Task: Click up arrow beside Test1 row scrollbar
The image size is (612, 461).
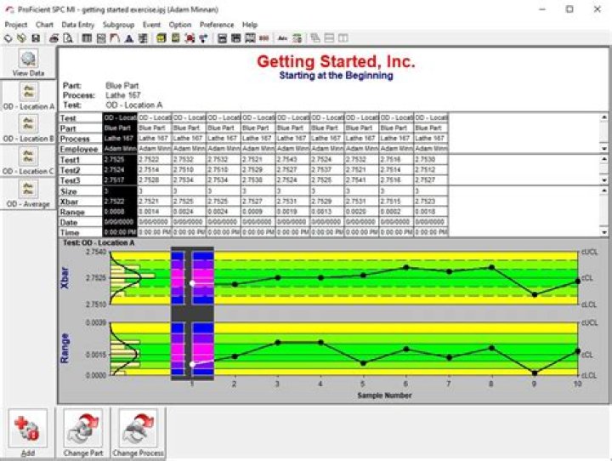Action: coord(603,159)
